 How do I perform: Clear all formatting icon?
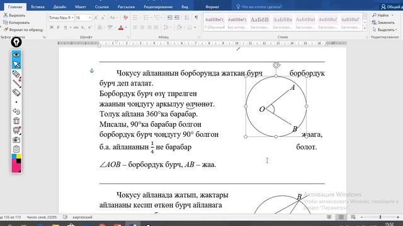[x=125, y=18]
